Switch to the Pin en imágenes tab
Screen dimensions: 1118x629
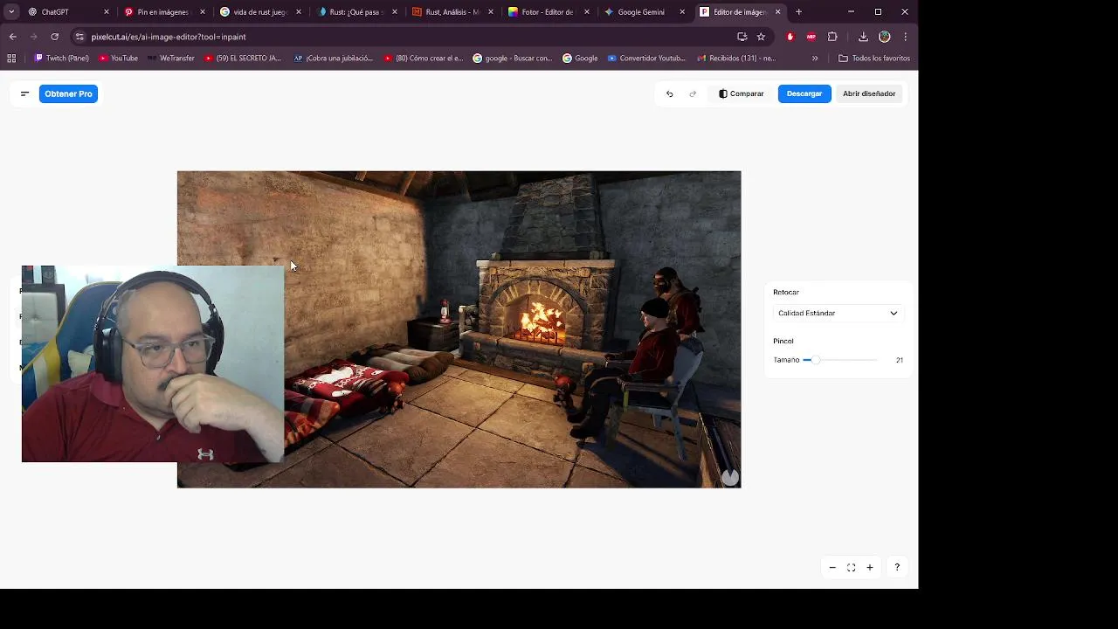pyautogui.click(x=162, y=12)
